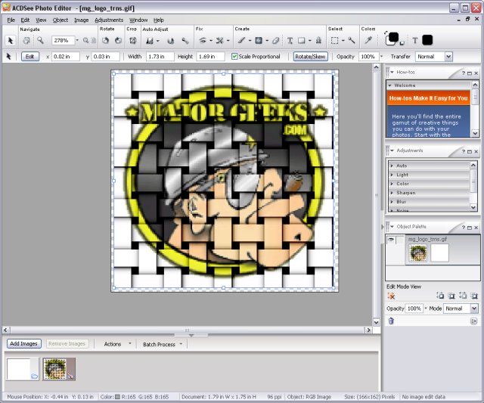Select the Hand pan tool
Viewport: 484px width, 403px height.
pos(26,40)
